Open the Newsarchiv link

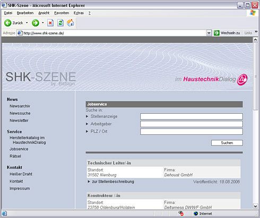(20, 106)
